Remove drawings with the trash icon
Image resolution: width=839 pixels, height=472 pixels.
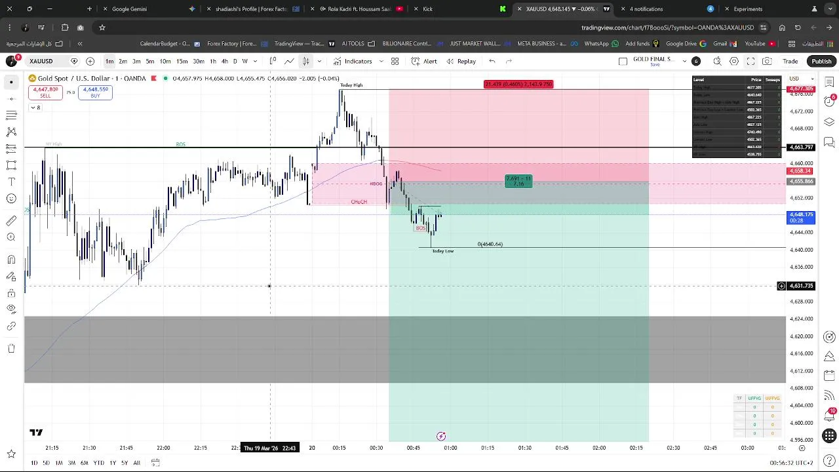tap(11, 348)
